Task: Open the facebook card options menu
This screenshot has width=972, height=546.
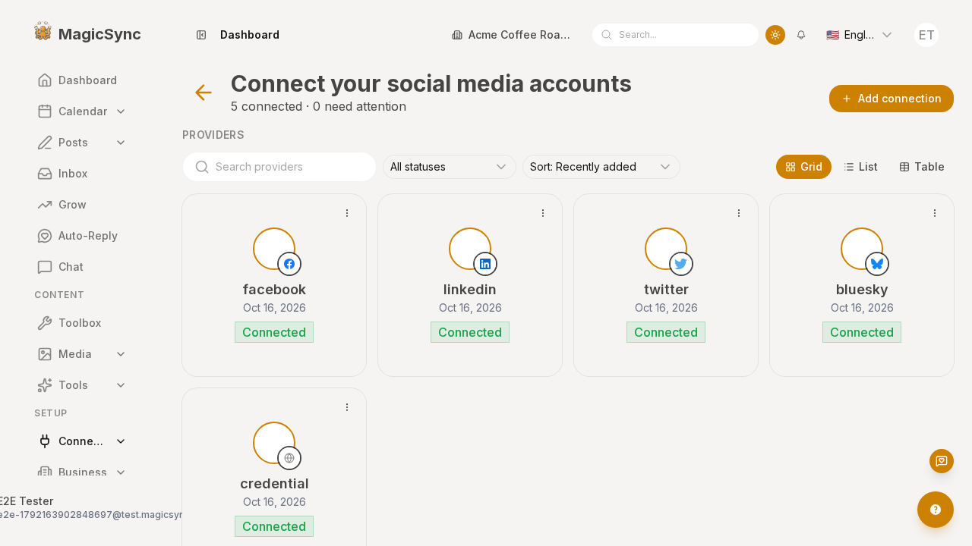Action: 347,213
